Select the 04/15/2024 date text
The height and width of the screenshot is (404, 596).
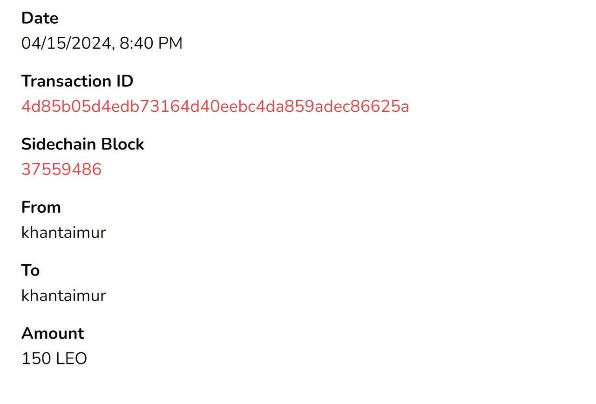pyautogui.click(x=66, y=44)
